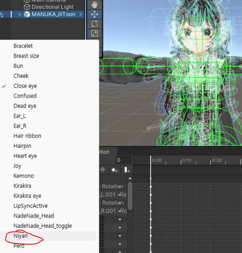Select the Move tool

coord(94,14)
